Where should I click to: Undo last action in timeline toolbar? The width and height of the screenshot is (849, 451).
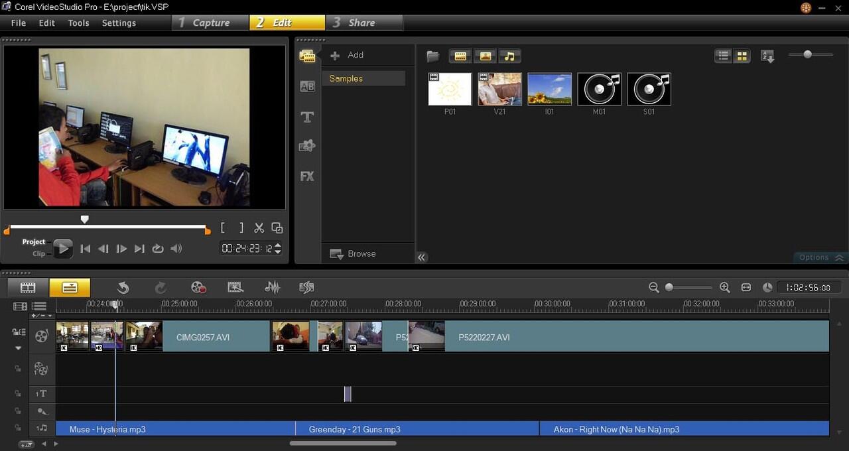pyautogui.click(x=123, y=287)
